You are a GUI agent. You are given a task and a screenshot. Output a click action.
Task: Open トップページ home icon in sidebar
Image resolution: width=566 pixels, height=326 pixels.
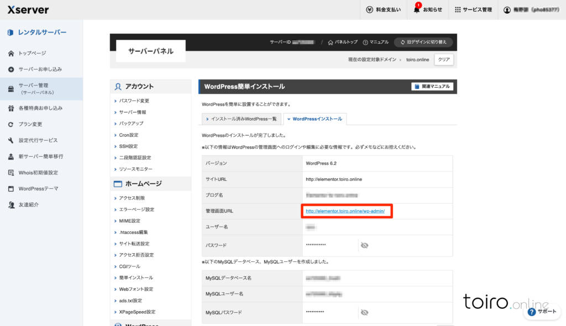click(x=11, y=54)
